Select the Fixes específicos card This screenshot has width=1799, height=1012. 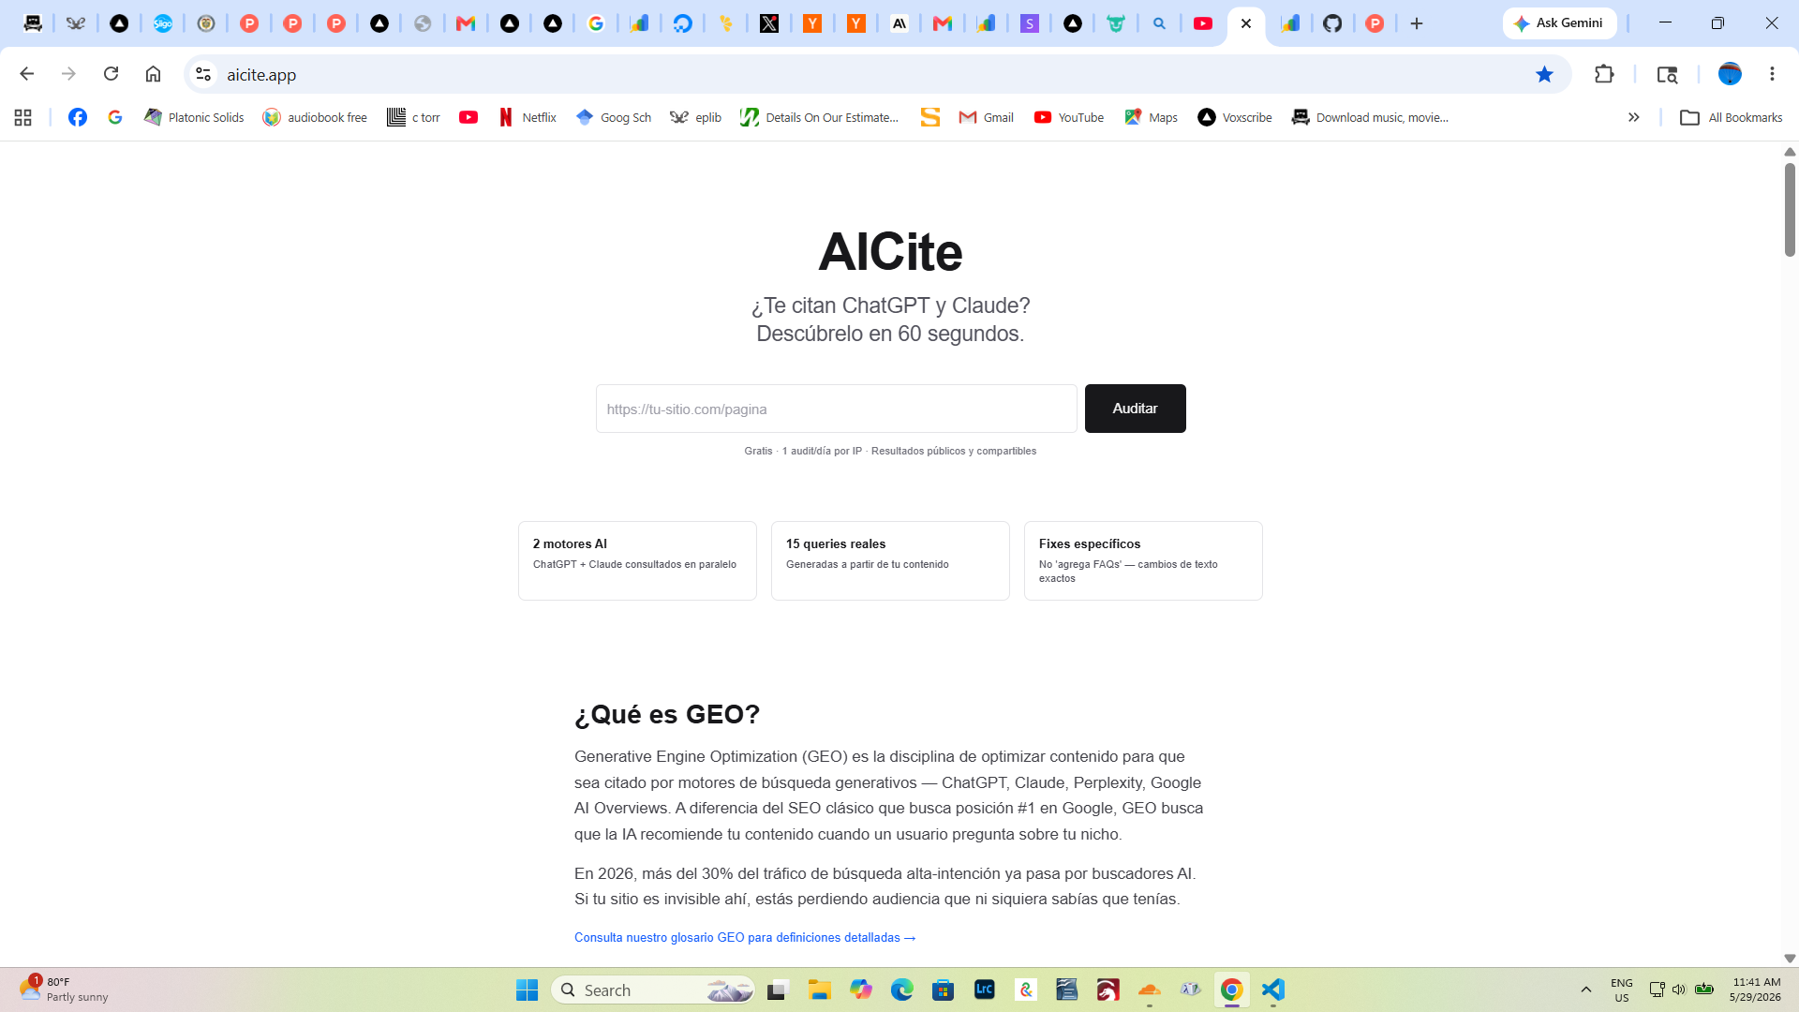[1143, 560]
